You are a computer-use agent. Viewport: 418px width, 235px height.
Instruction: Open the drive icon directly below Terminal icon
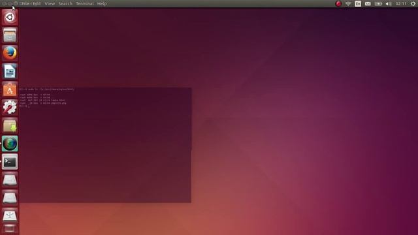pyautogui.click(x=10, y=180)
